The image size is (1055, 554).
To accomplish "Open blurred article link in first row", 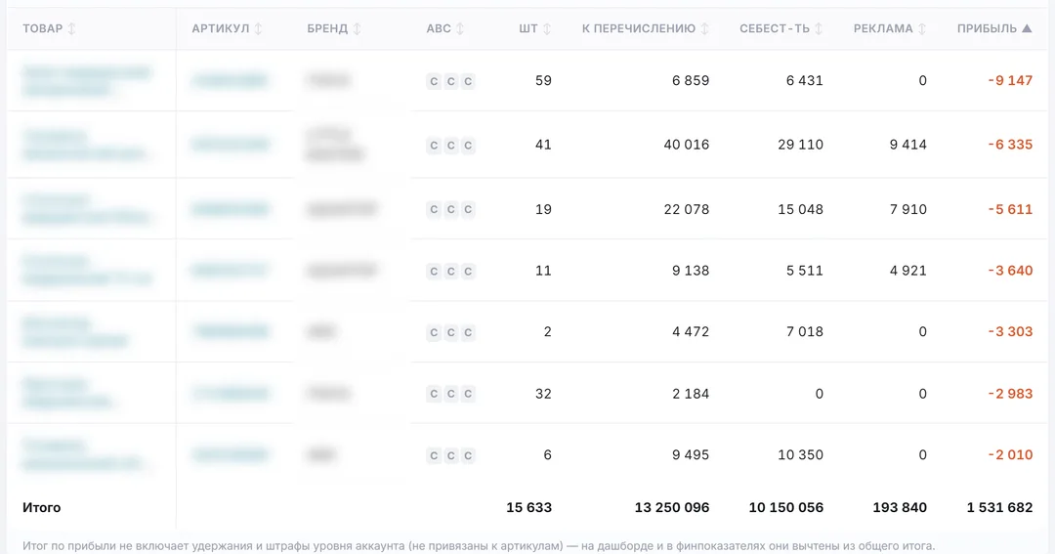I will coord(231,81).
